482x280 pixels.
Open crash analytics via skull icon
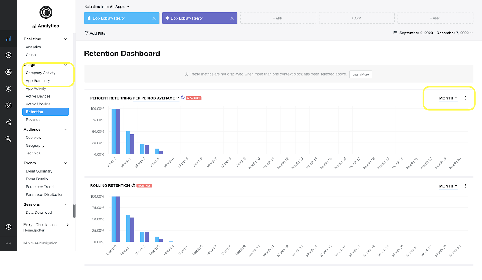pyautogui.click(x=9, y=105)
